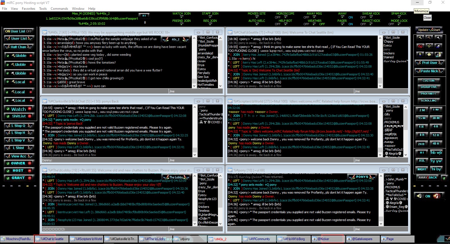Click the green check on the OWNER row
Screen dimensions: 450x244
tap(8, 163)
